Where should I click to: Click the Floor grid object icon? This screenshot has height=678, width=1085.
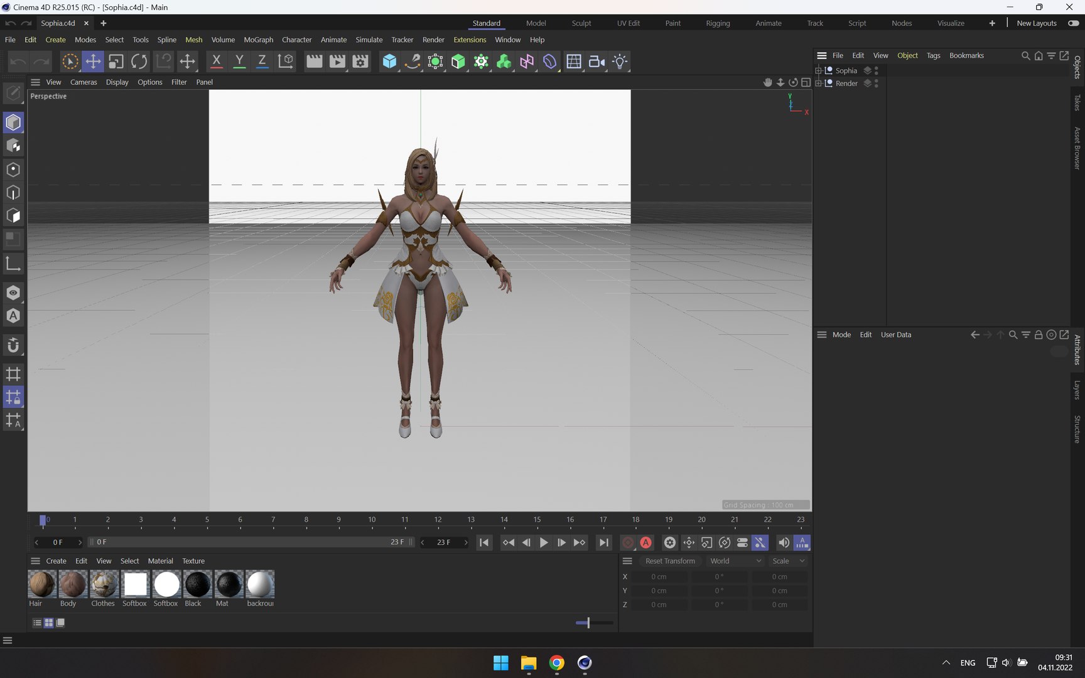coord(573,62)
